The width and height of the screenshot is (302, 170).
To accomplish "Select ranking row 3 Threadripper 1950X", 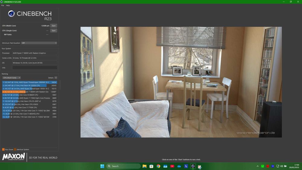I will click(30, 88).
